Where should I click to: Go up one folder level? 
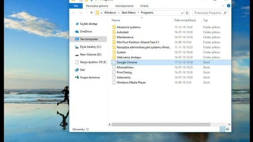pos(91,13)
